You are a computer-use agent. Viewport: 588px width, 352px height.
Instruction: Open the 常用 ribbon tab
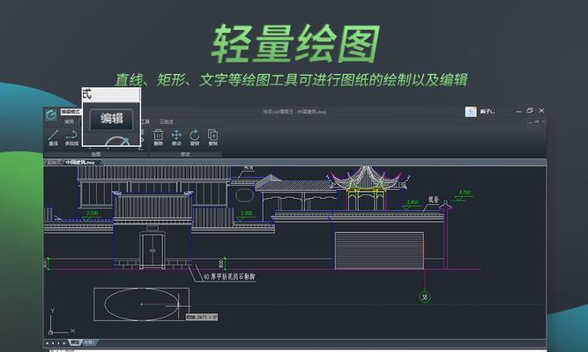point(70,121)
